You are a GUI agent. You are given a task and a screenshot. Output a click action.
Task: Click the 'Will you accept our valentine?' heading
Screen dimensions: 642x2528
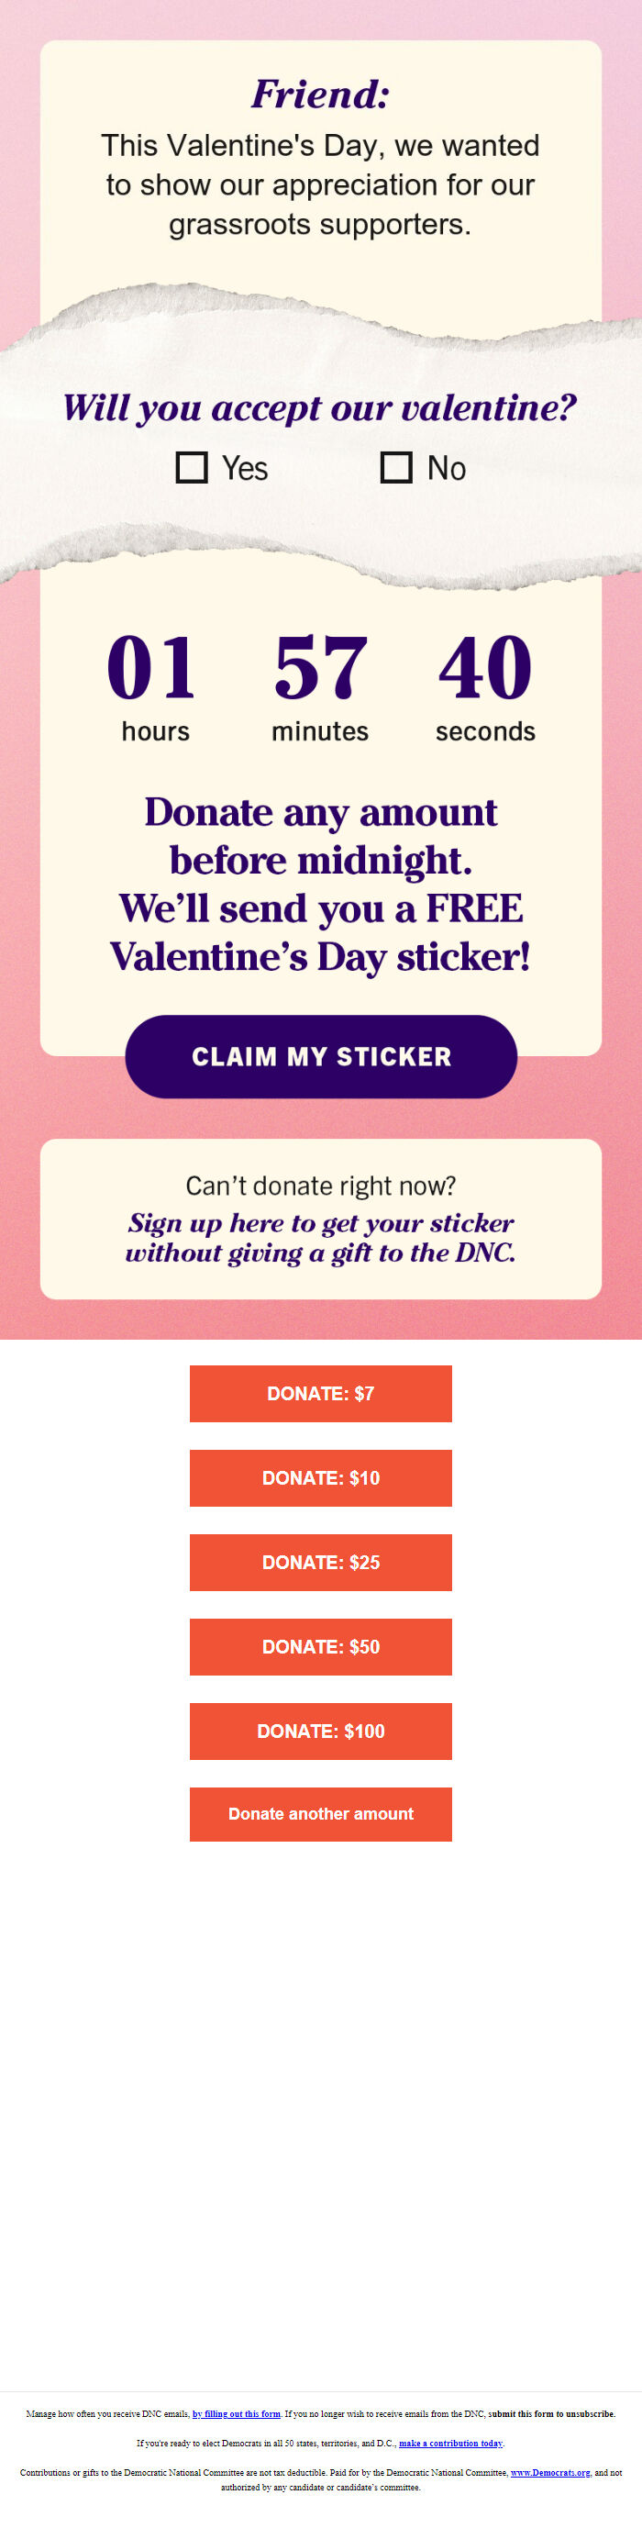coord(320,407)
